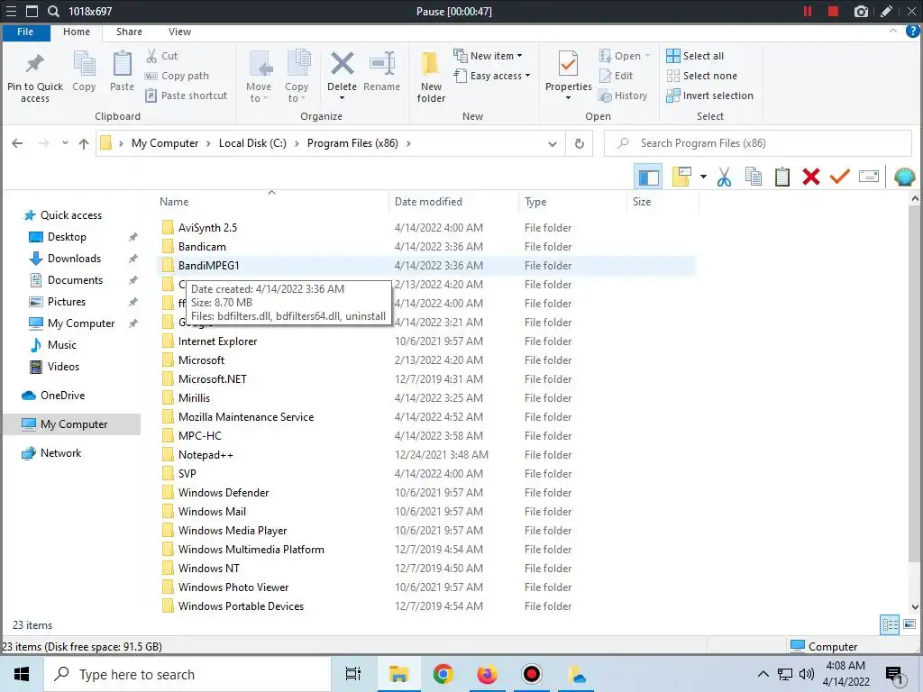923x692 pixels.
Task: Click the Pin to Quick access icon
Action: (x=35, y=64)
